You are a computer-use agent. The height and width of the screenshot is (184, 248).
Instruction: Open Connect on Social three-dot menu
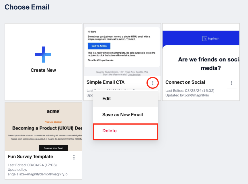coord(232,83)
